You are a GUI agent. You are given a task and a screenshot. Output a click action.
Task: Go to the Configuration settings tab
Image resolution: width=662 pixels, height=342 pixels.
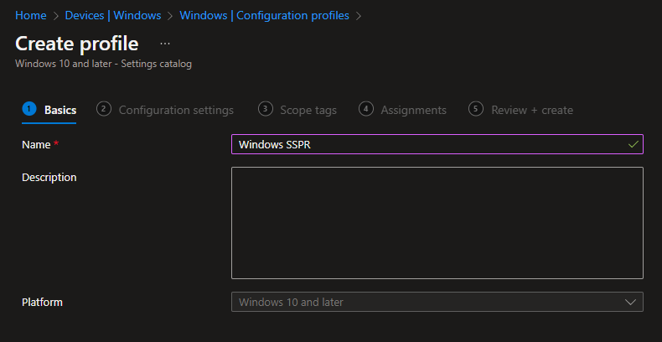click(x=176, y=110)
